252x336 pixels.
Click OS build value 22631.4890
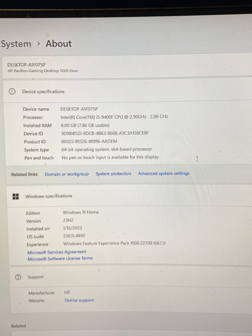(74, 236)
